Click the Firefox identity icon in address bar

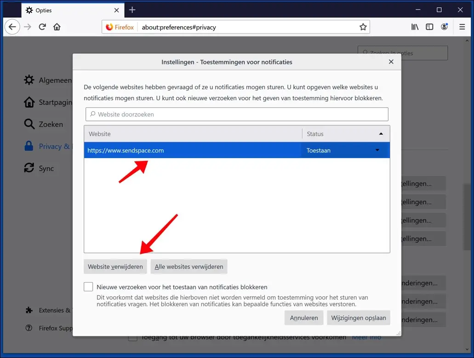[120, 27]
